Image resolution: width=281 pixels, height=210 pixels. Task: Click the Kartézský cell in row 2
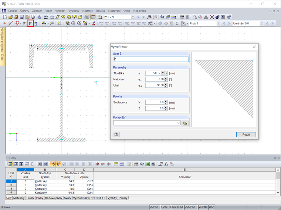[x=45, y=185]
